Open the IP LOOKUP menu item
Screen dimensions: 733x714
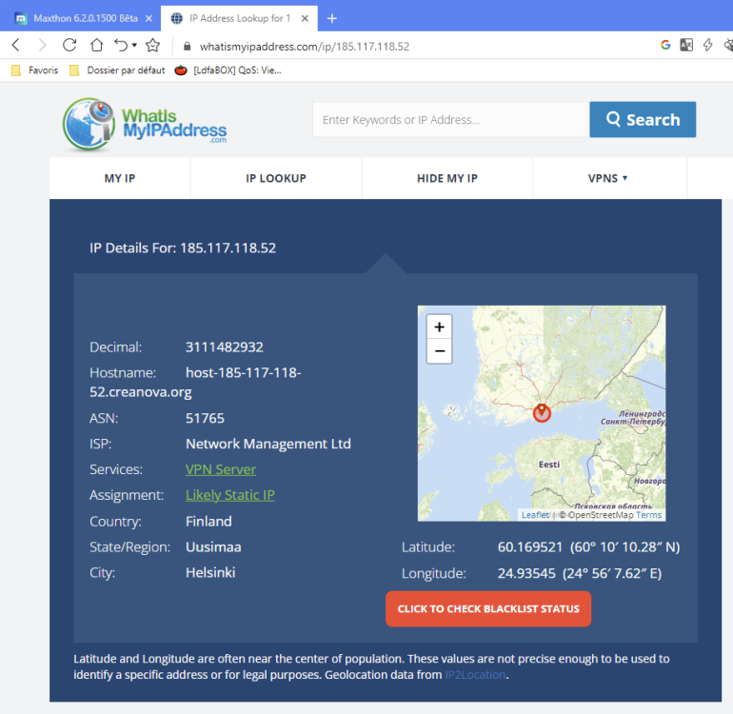(x=276, y=178)
